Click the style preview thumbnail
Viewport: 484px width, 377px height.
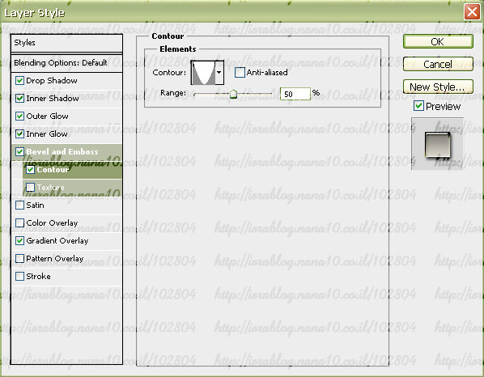point(437,144)
